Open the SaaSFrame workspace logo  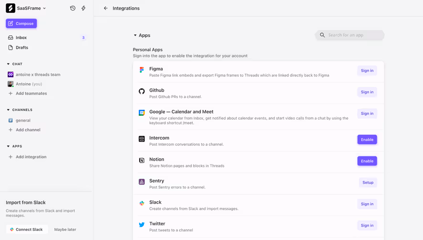pyautogui.click(x=11, y=8)
